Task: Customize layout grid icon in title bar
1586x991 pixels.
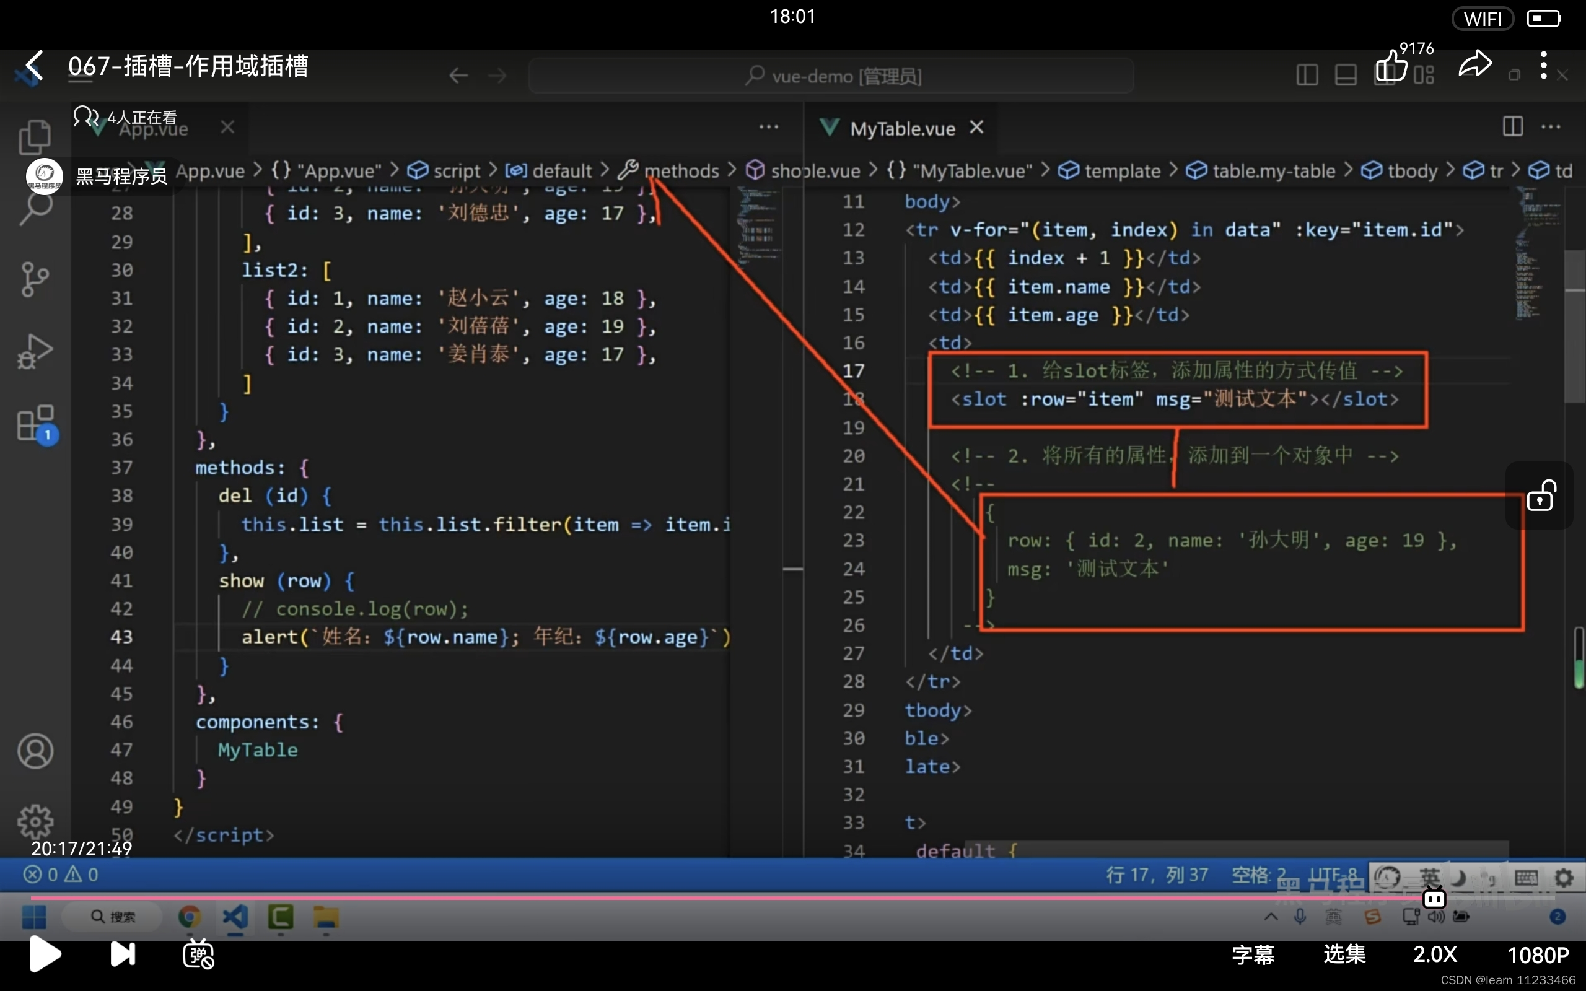Action: click(1424, 75)
